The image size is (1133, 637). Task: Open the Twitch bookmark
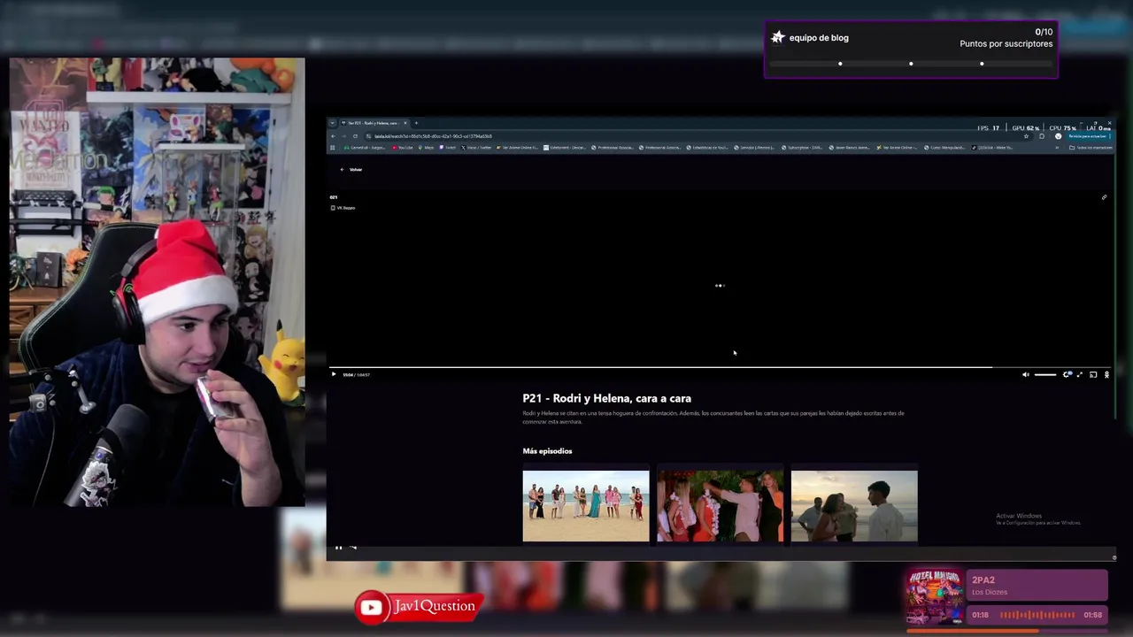pos(447,148)
